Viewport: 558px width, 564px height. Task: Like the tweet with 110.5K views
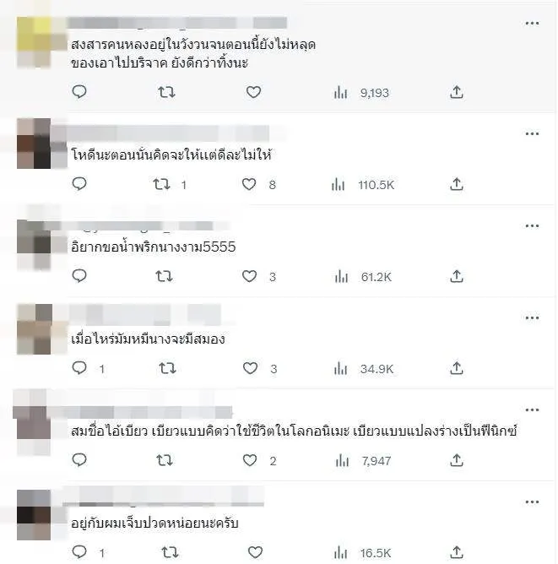pyautogui.click(x=249, y=185)
